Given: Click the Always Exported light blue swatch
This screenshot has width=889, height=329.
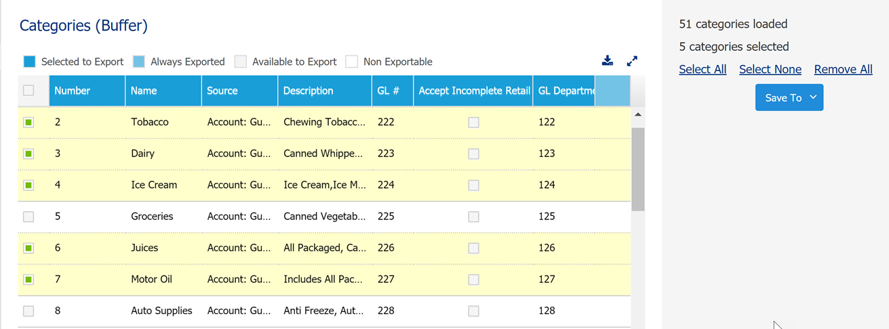Looking at the screenshot, I should coord(138,62).
